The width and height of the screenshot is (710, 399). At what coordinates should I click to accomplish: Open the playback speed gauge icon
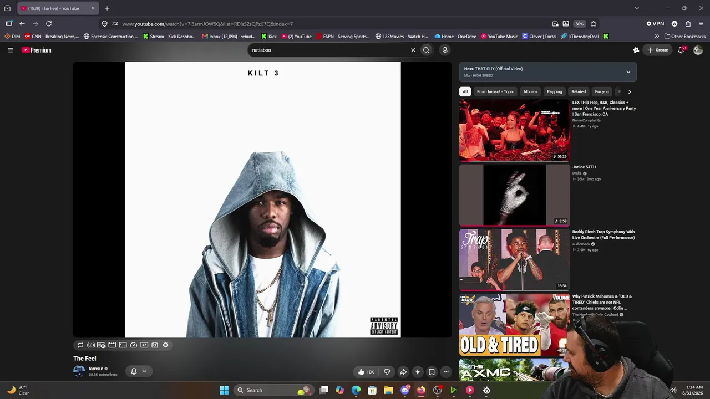tap(134, 345)
